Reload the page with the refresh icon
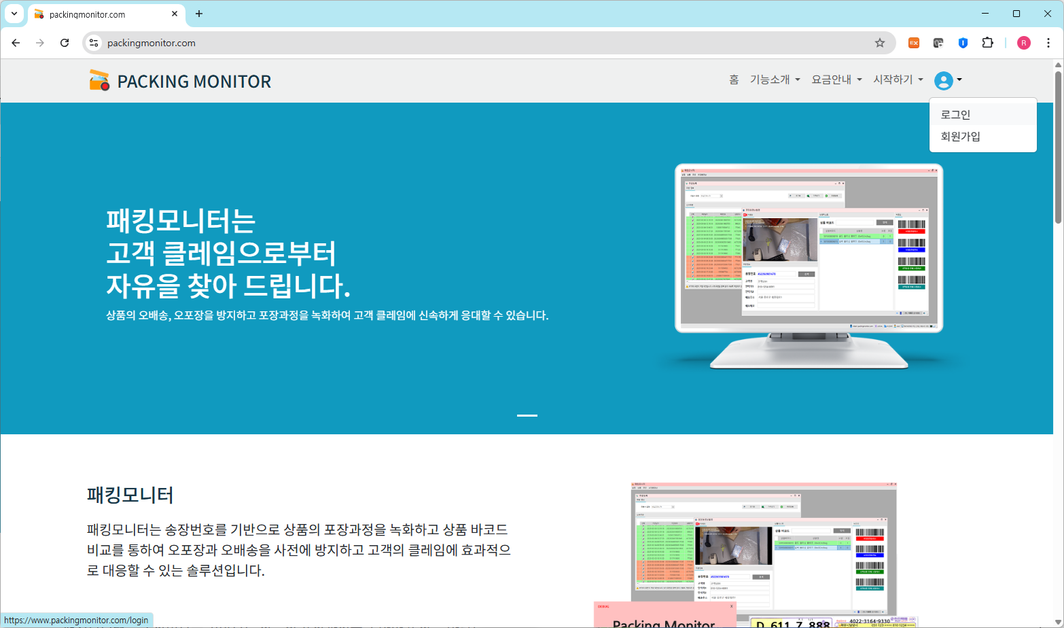 65,43
